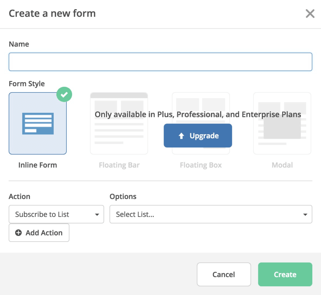Cancel the new form creation
The height and width of the screenshot is (295, 321).
click(224, 274)
